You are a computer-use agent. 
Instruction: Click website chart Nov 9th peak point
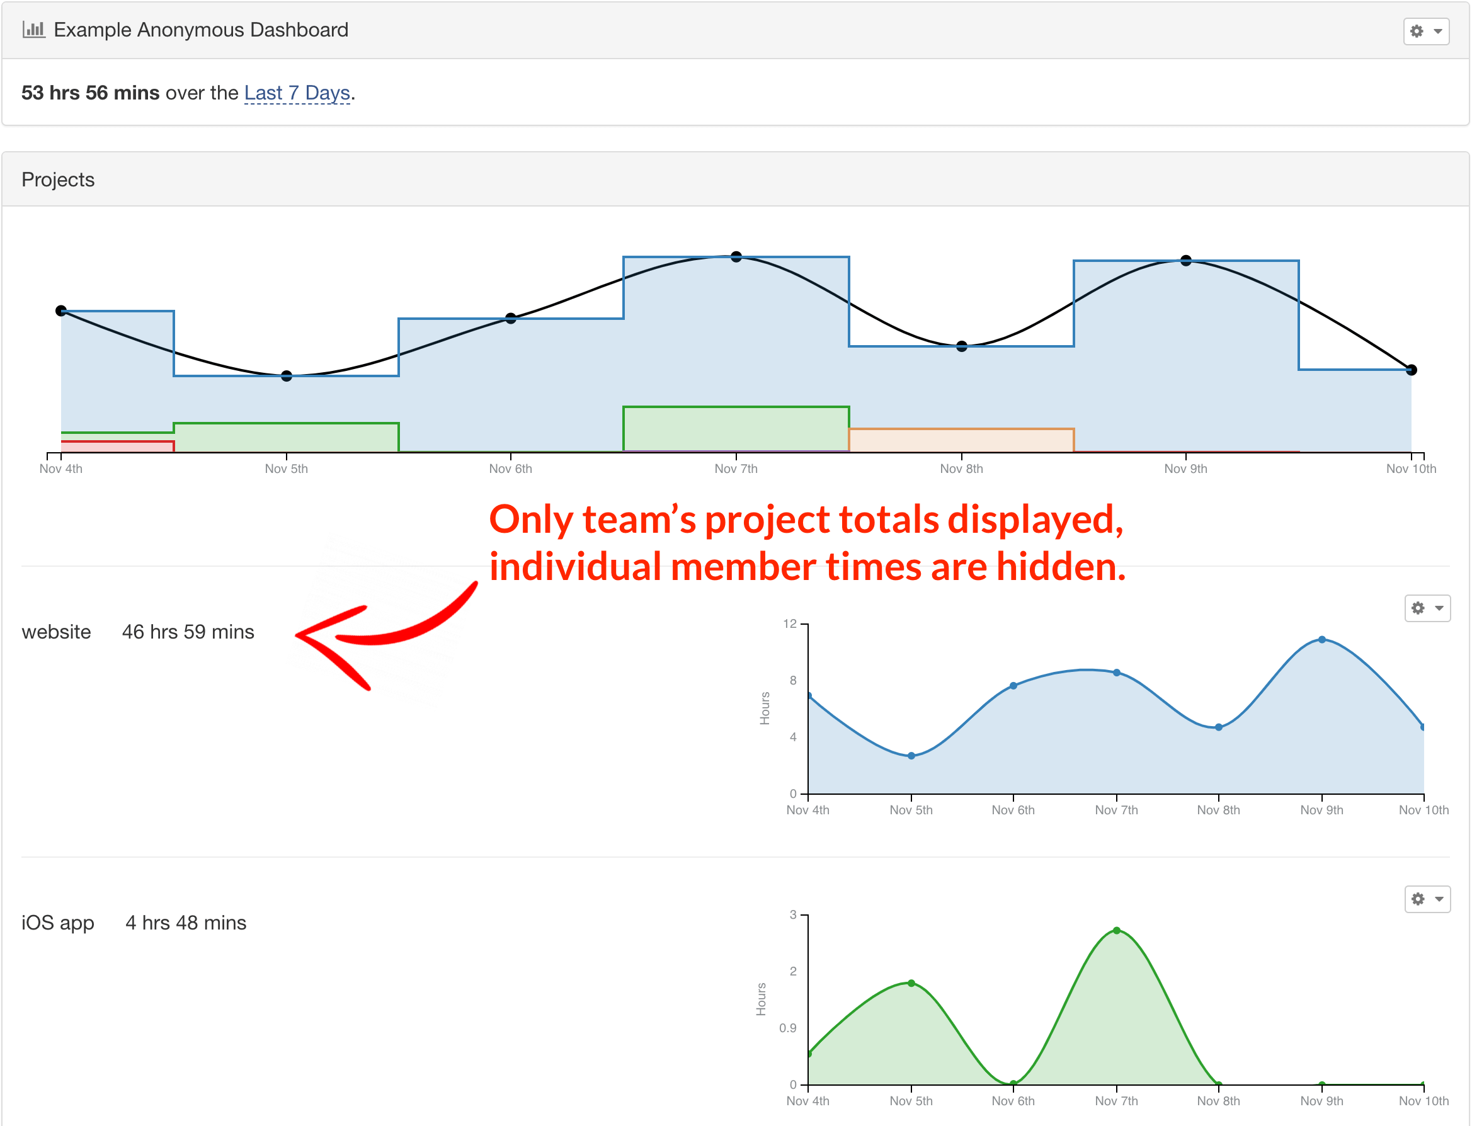[1321, 639]
